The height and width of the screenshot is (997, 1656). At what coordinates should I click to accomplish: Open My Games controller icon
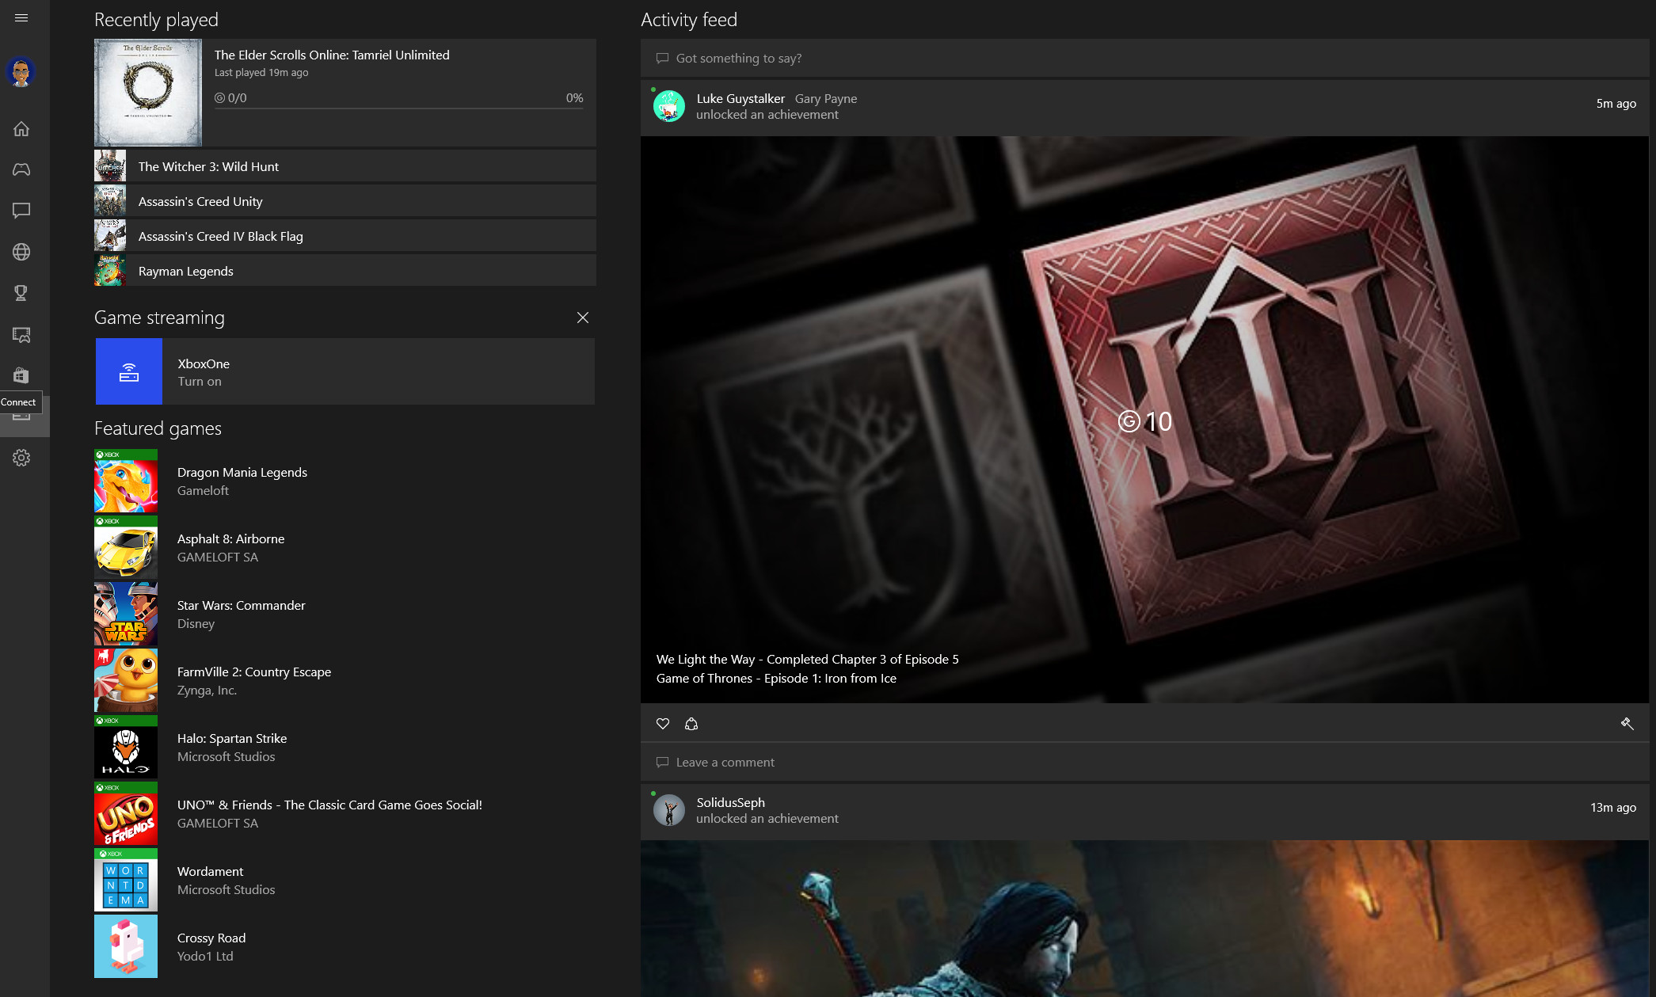pos(21,169)
